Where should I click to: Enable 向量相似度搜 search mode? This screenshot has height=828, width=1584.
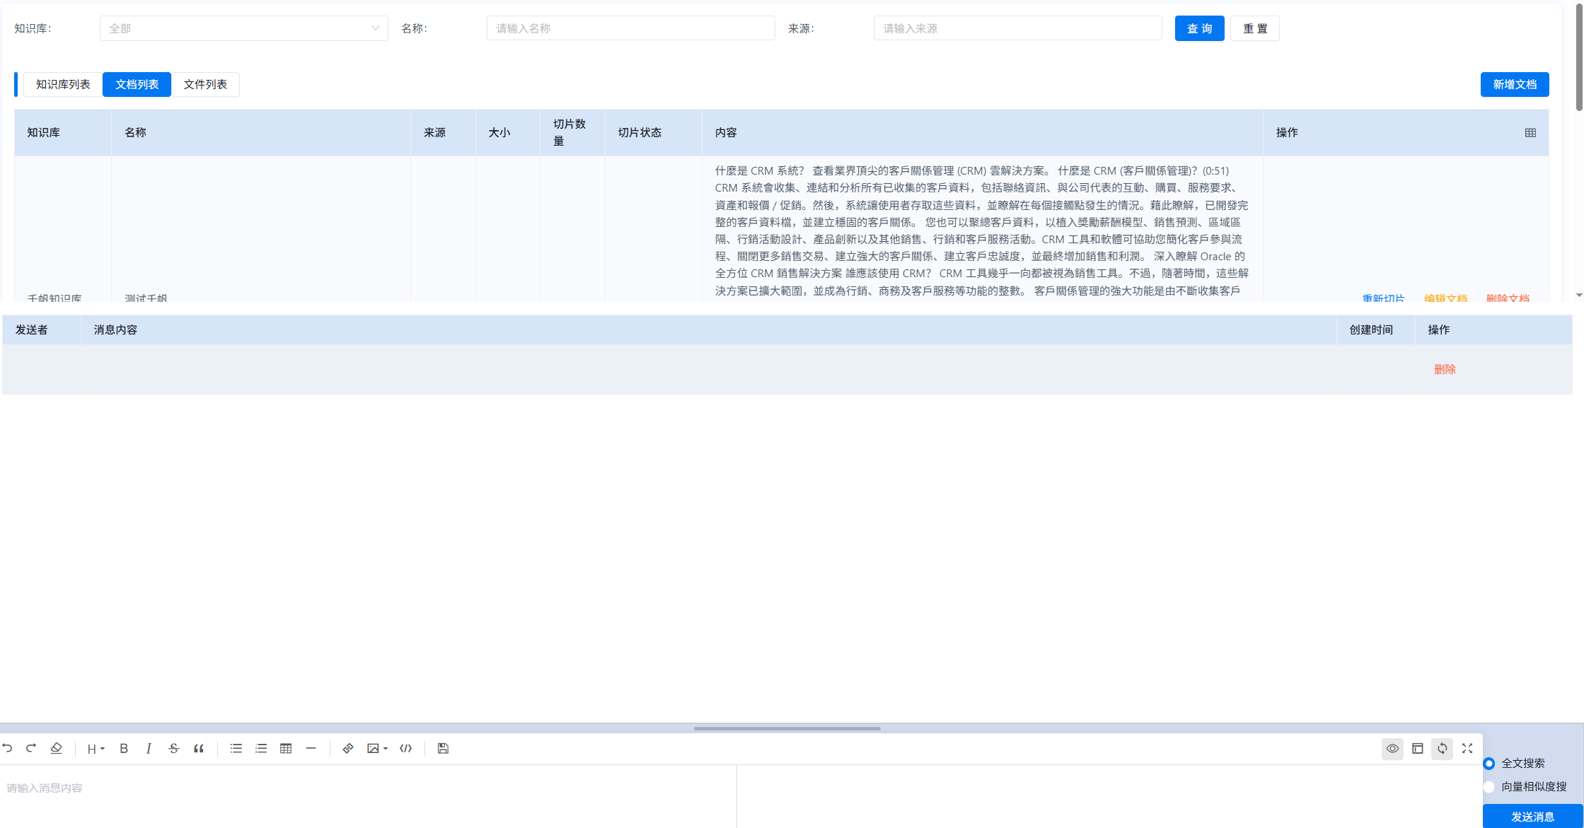pyautogui.click(x=1489, y=786)
